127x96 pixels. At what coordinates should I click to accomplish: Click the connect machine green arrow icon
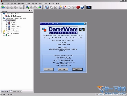(x=40, y=7)
